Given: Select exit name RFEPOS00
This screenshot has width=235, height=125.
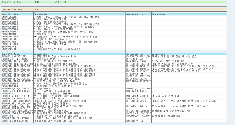Looking at the screenshot, I should point(13,44).
